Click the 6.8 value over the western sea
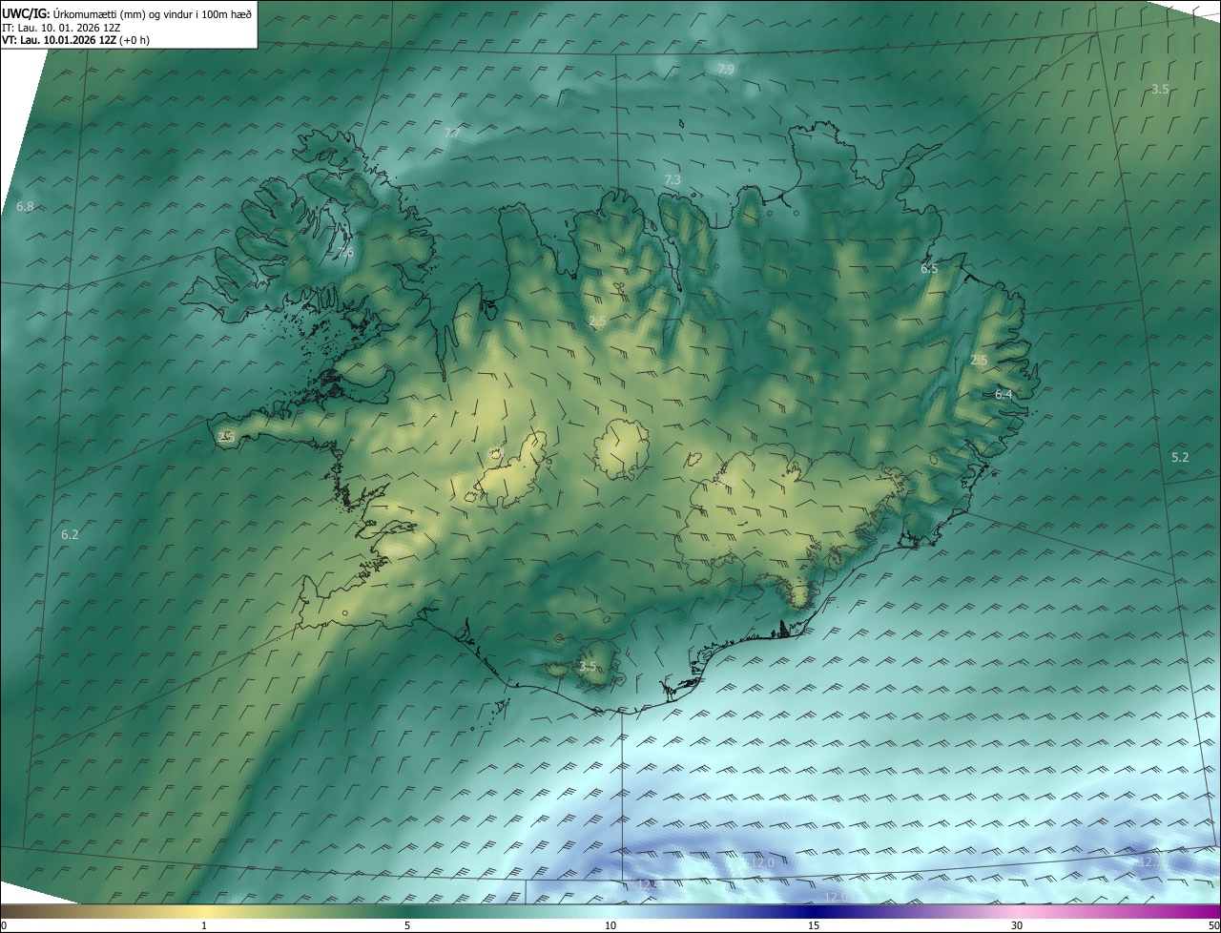This screenshot has width=1221, height=933. [x=25, y=207]
